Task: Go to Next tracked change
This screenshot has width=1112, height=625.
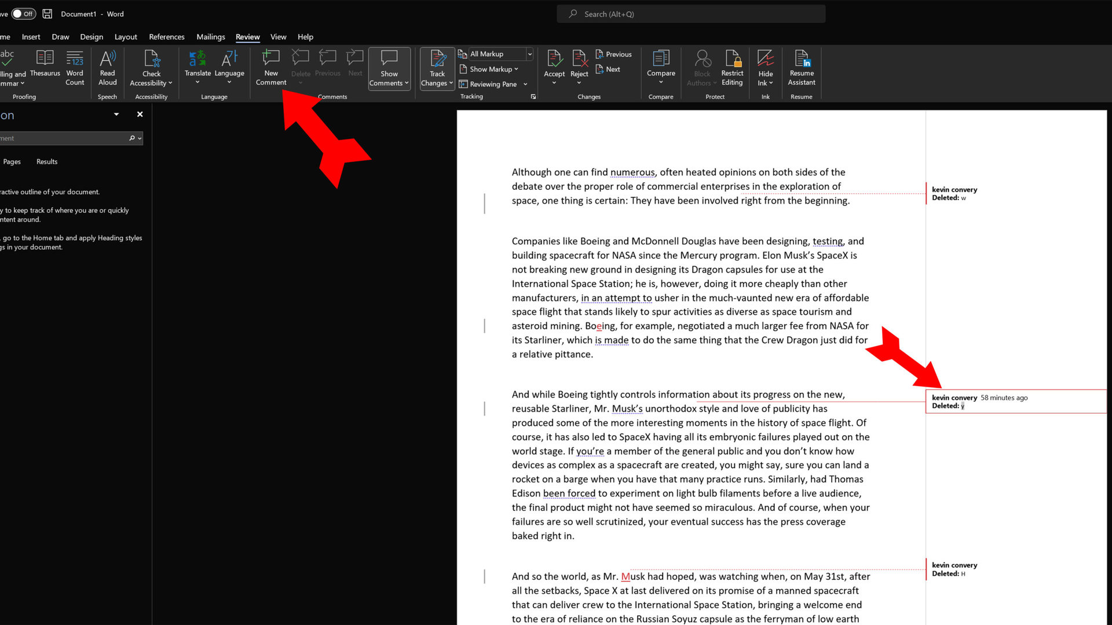Action: [x=608, y=69]
